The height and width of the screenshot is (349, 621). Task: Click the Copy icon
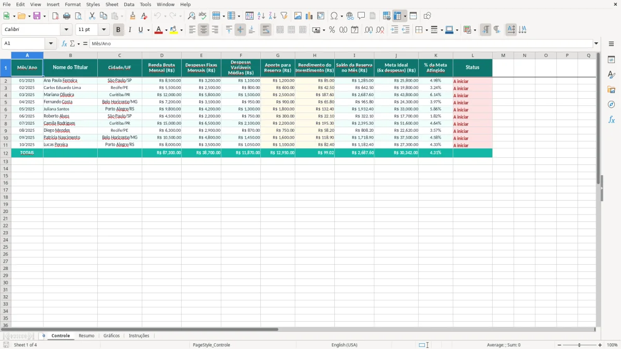(x=103, y=16)
